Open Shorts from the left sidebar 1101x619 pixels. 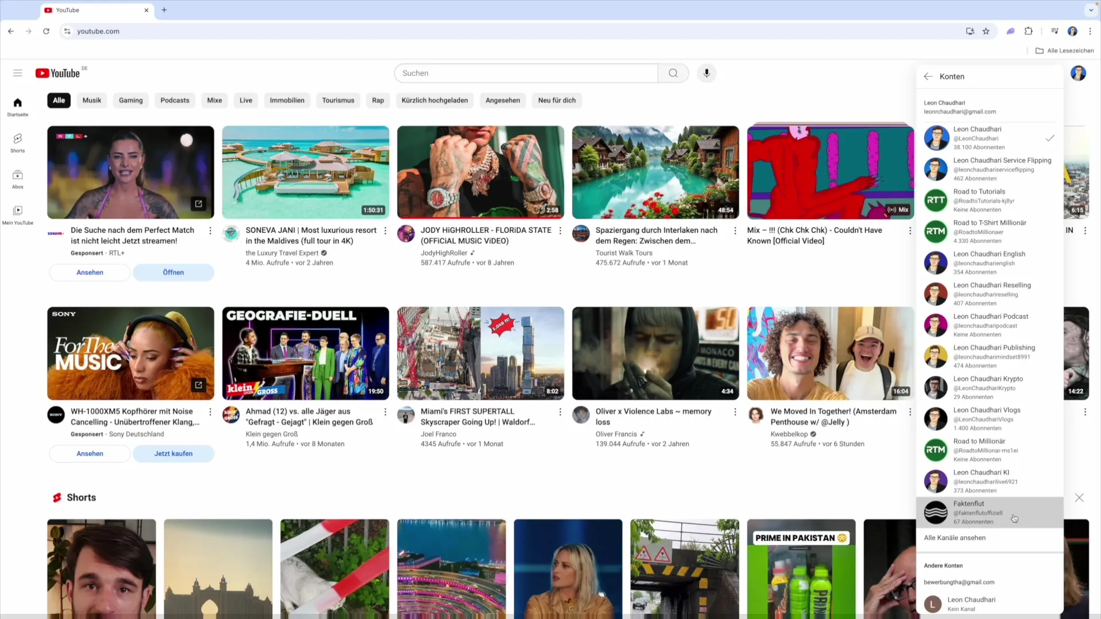[17, 142]
